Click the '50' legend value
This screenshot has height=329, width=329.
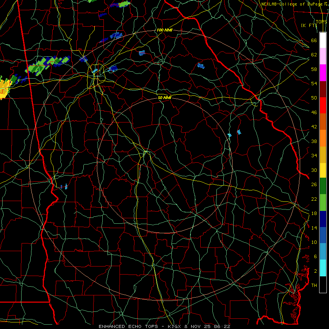(x=314, y=98)
